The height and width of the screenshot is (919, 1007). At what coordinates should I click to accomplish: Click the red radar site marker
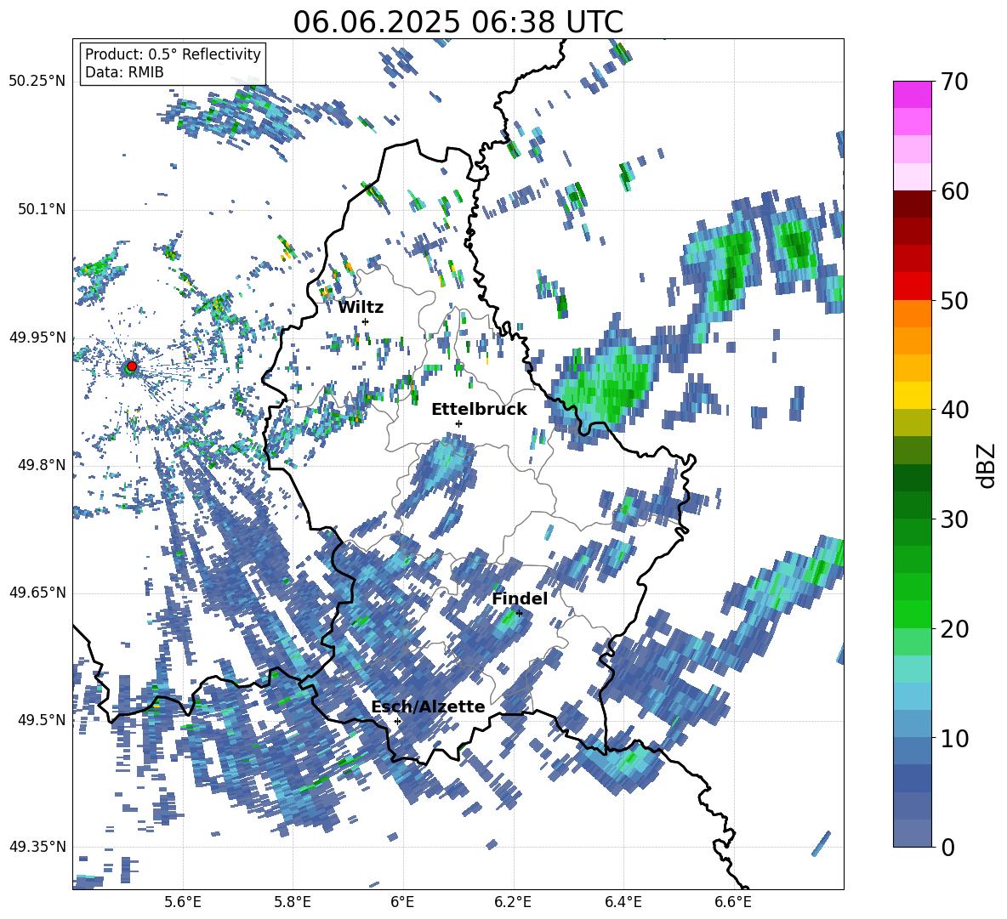pyautogui.click(x=132, y=366)
